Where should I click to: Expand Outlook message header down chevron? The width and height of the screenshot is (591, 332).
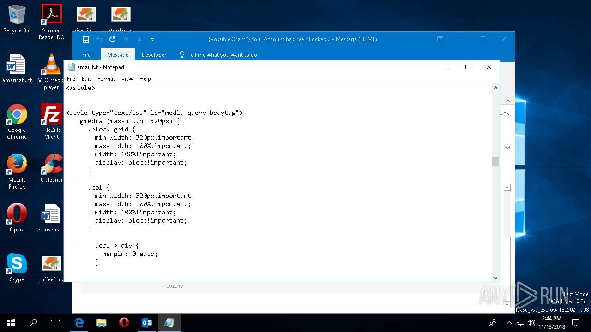point(507,148)
